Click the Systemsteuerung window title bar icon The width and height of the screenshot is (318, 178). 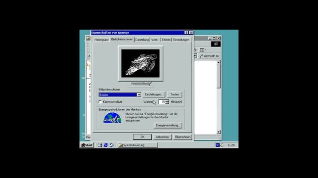coord(88,38)
